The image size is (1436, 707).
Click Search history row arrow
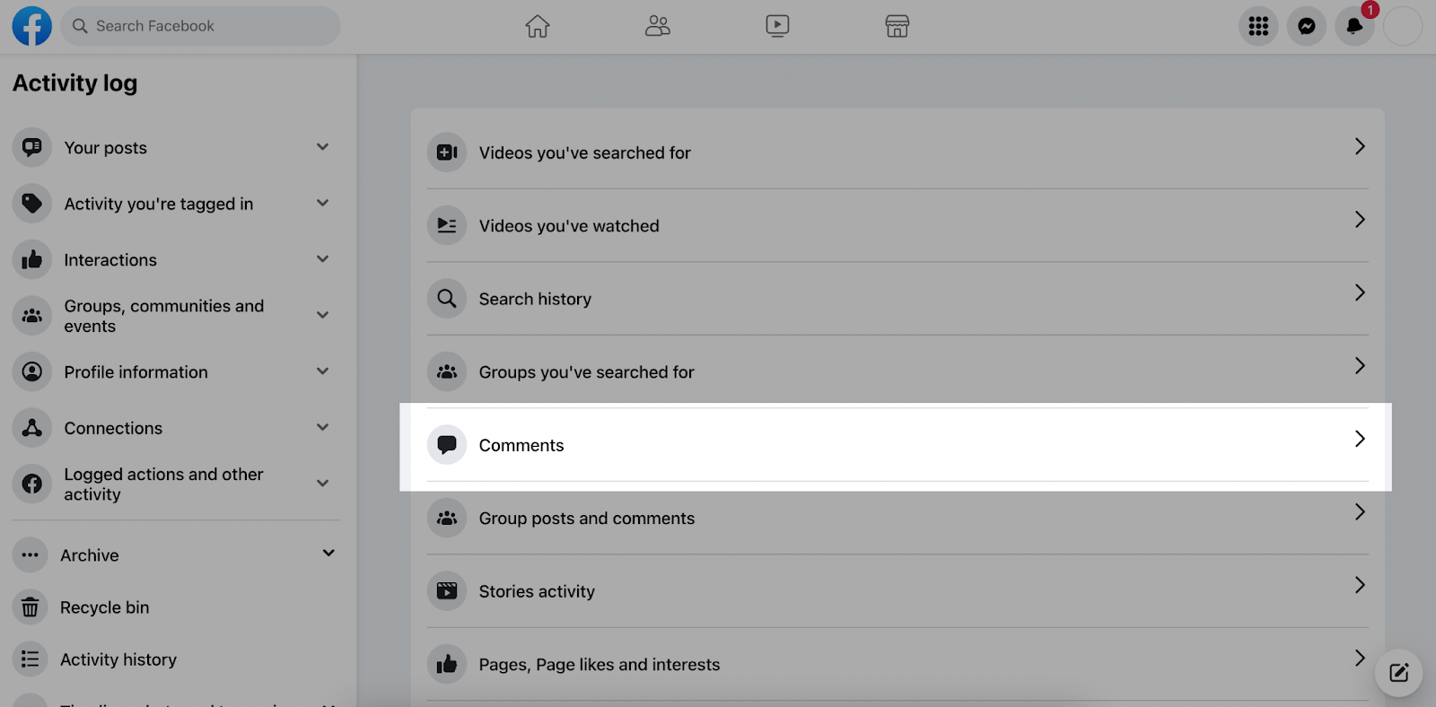1360,292
